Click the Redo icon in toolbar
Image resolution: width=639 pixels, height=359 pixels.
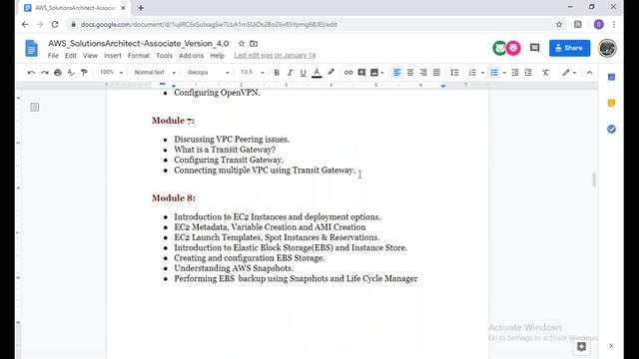[44, 73]
